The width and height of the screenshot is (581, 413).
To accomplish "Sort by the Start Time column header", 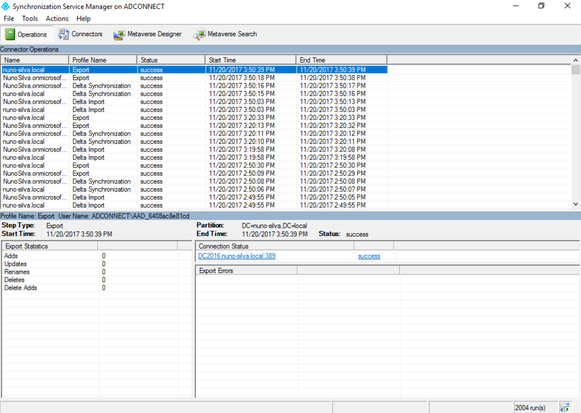I will tap(250, 60).
